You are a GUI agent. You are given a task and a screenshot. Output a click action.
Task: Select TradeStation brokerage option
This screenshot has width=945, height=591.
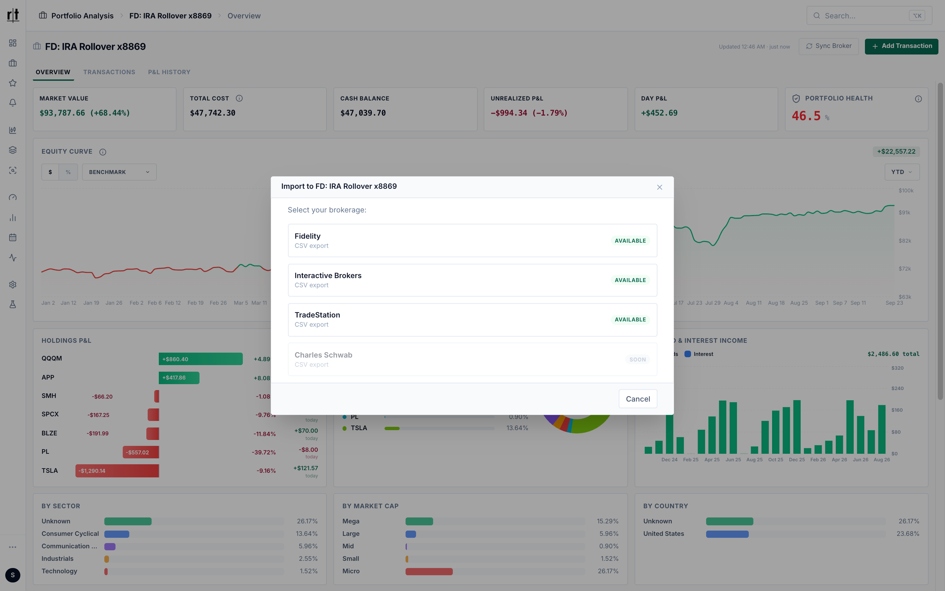click(472, 320)
